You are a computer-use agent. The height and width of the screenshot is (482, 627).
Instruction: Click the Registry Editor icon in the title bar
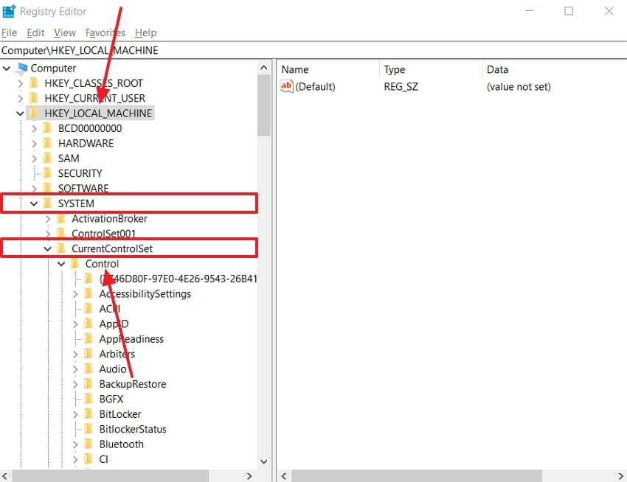click(x=10, y=10)
